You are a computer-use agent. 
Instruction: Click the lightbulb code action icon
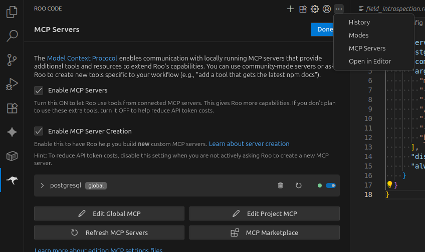coord(390,184)
